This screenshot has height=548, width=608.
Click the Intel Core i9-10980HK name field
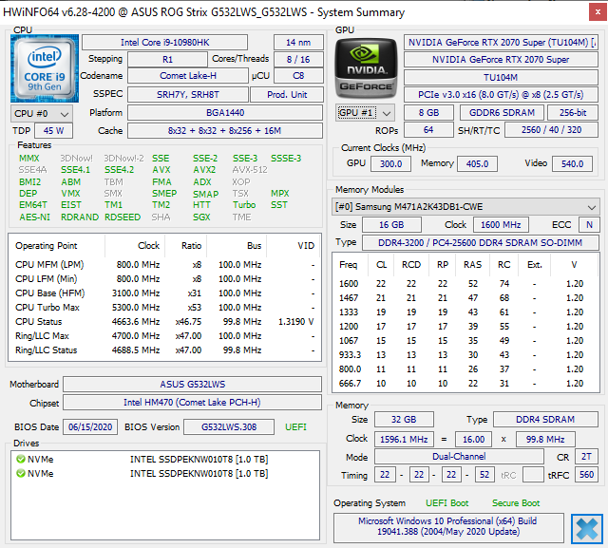(x=164, y=42)
